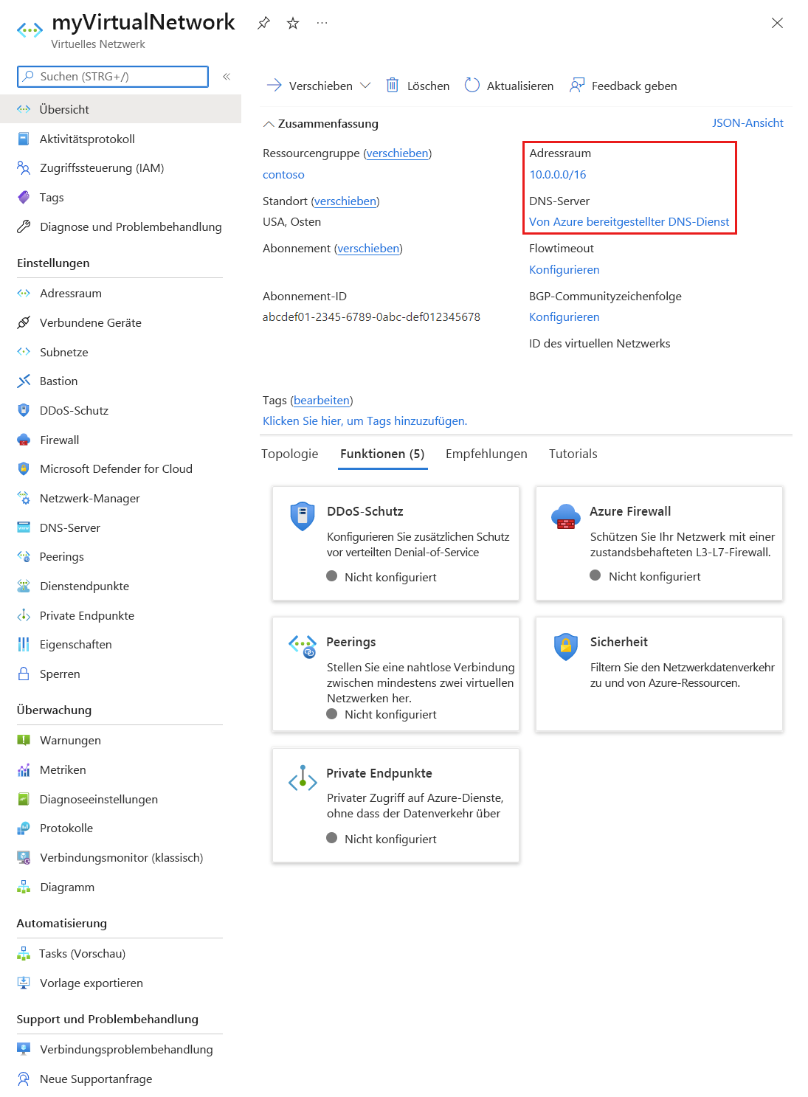Image resolution: width=808 pixels, height=1097 pixels.
Task: Open Von Azure bereitgestellter DNS-Dienst link
Action: coord(629,222)
